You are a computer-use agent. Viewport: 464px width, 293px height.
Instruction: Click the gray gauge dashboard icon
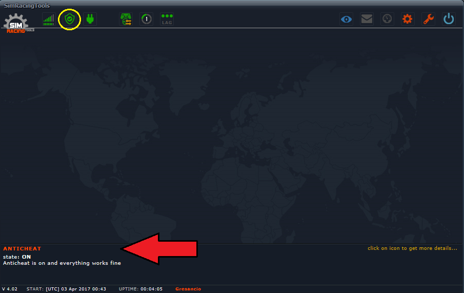(x=387, y=19)
